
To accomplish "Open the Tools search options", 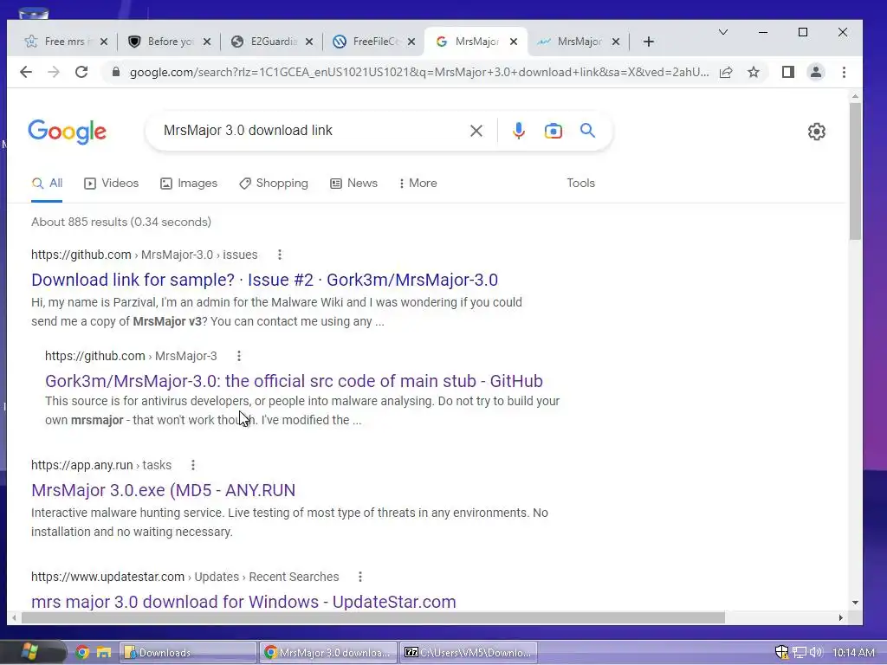I will 581,184.
